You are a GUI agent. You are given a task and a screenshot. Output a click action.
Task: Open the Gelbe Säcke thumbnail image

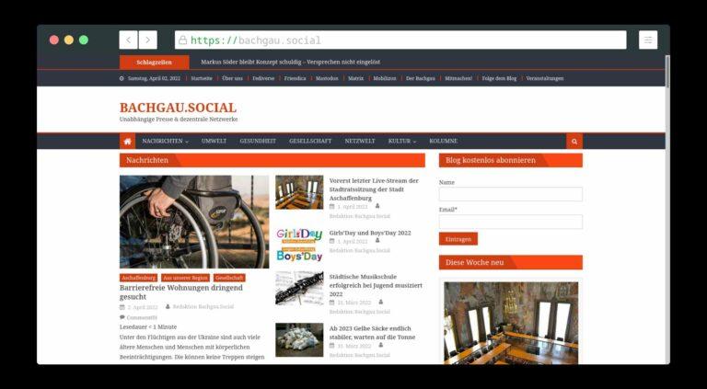pos(299,339)
